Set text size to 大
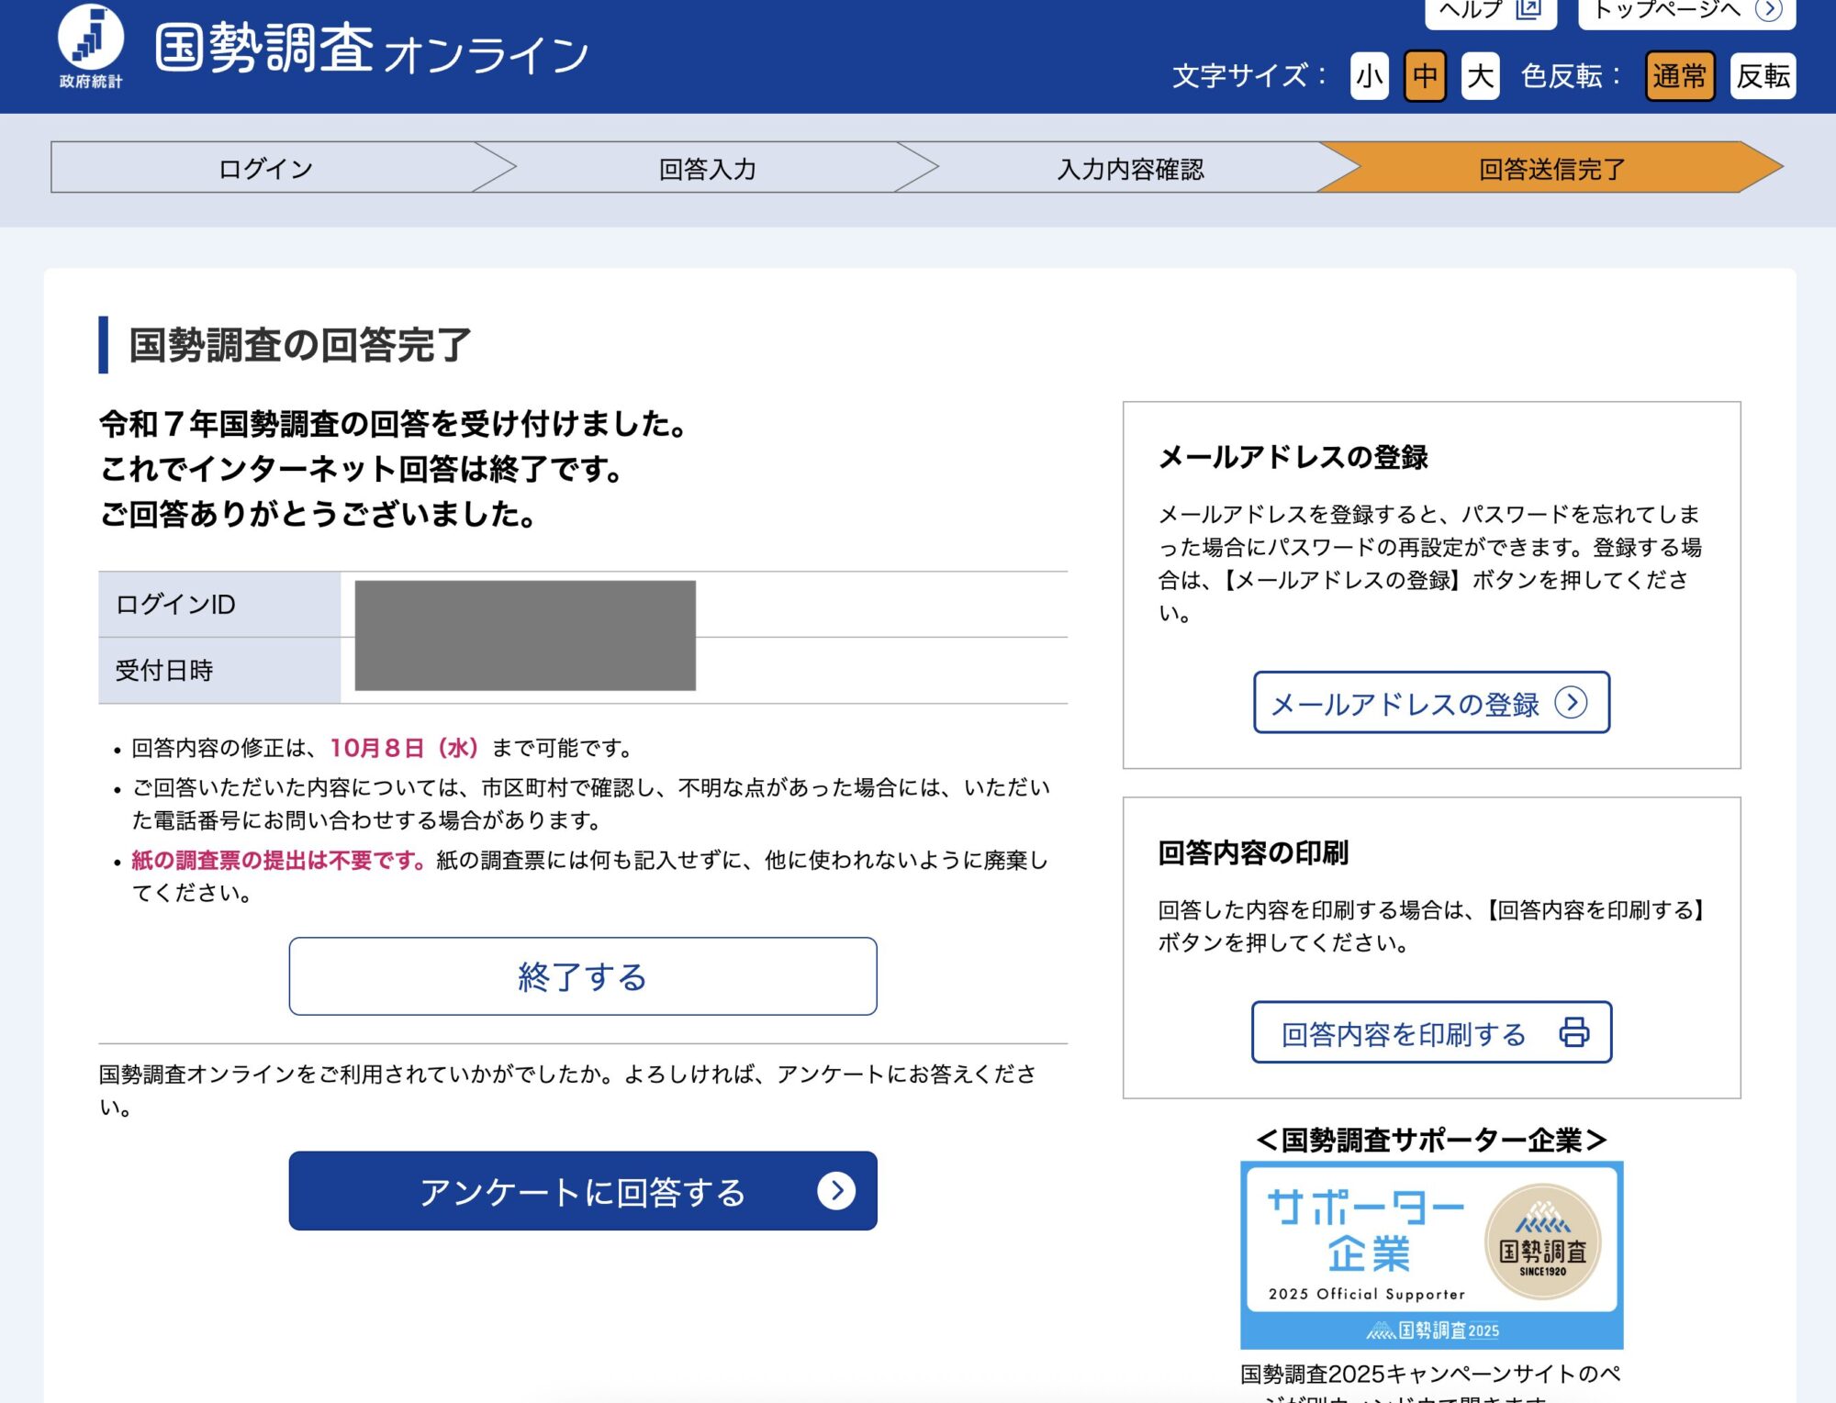This screenshot has width=1836, height=1403. click(1480, 76)
